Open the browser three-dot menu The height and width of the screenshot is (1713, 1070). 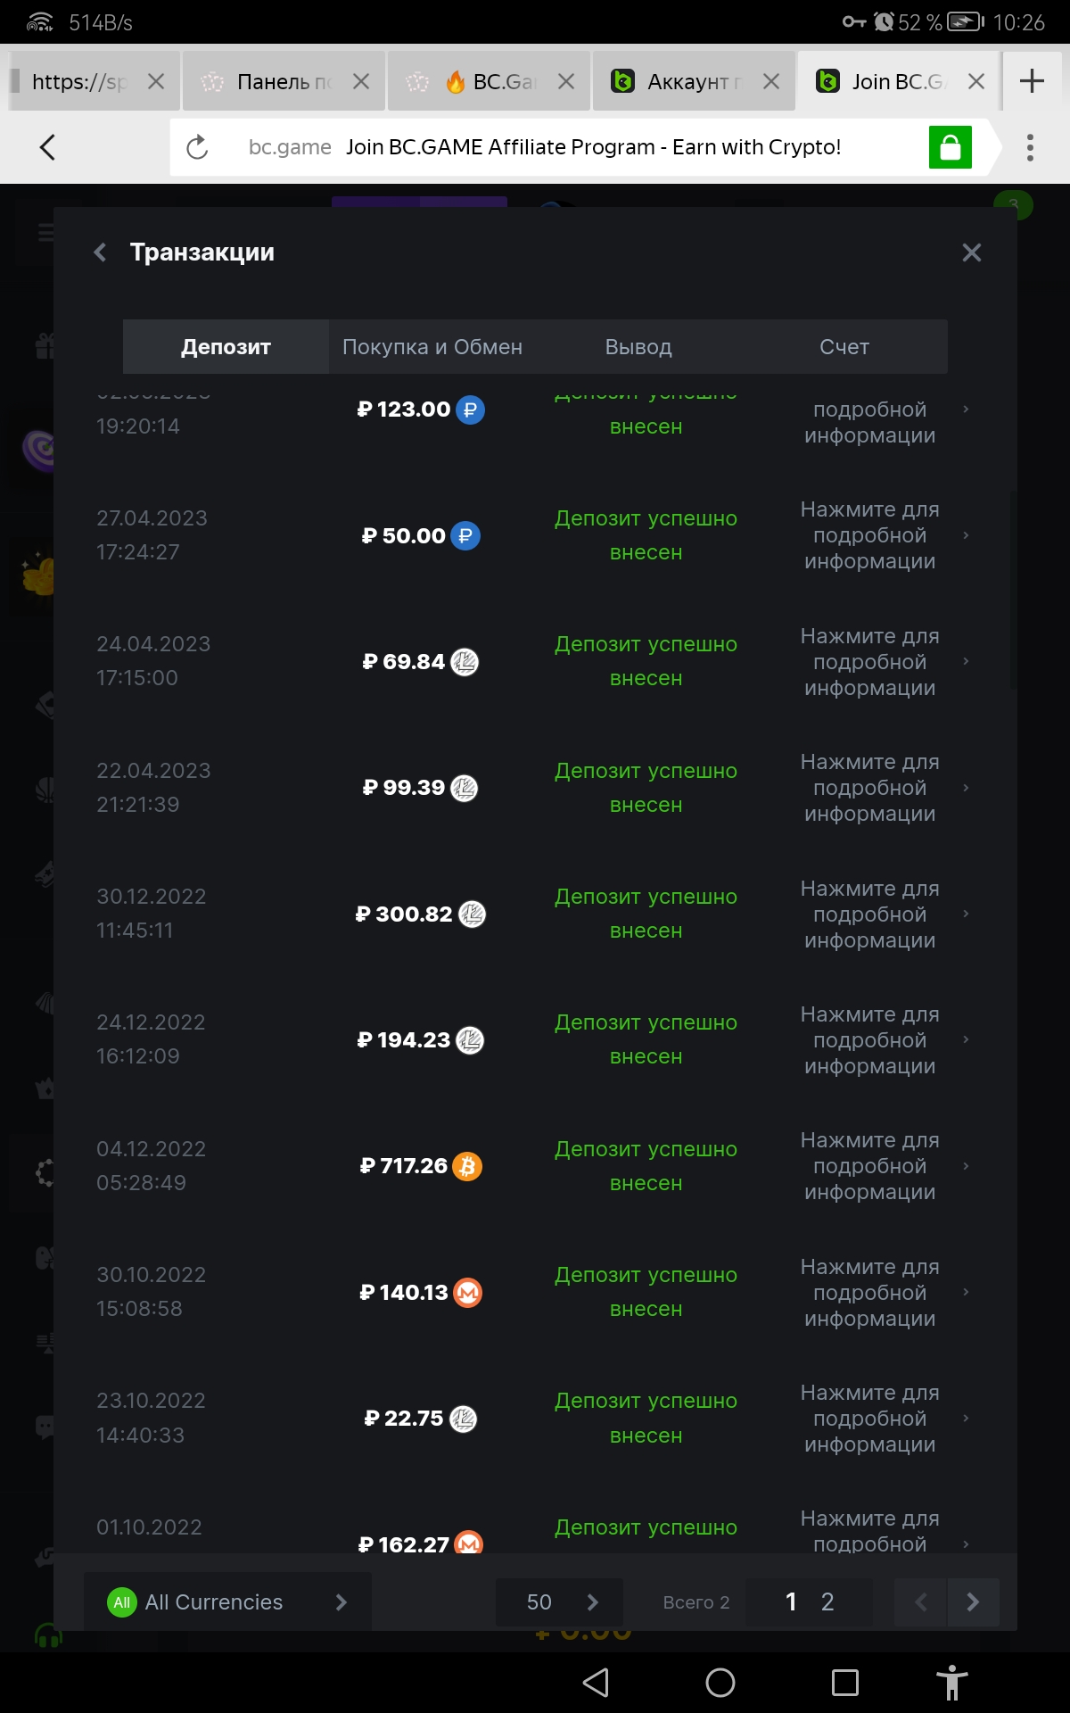(1030, 147)
